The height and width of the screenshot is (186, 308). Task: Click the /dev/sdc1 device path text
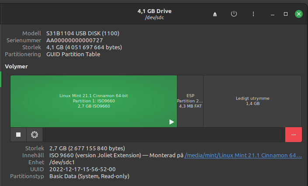pos(59,162)
